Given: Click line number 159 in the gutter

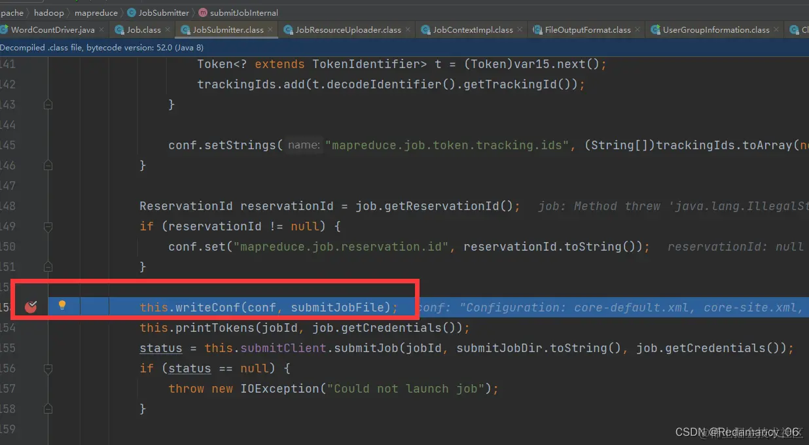Looking at the screenshot, I should click(x=8, y=429).
